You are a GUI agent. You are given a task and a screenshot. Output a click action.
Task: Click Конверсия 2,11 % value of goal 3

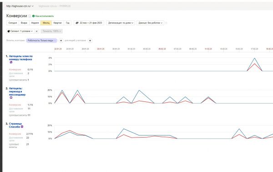[30, 134]
